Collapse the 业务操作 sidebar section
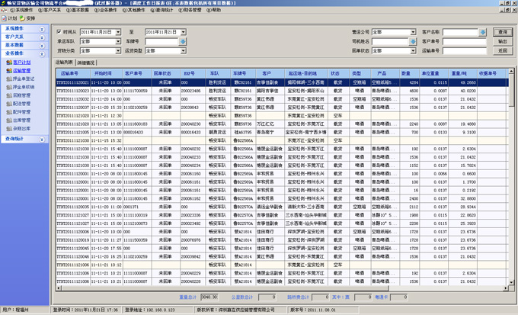 [42, 54]
